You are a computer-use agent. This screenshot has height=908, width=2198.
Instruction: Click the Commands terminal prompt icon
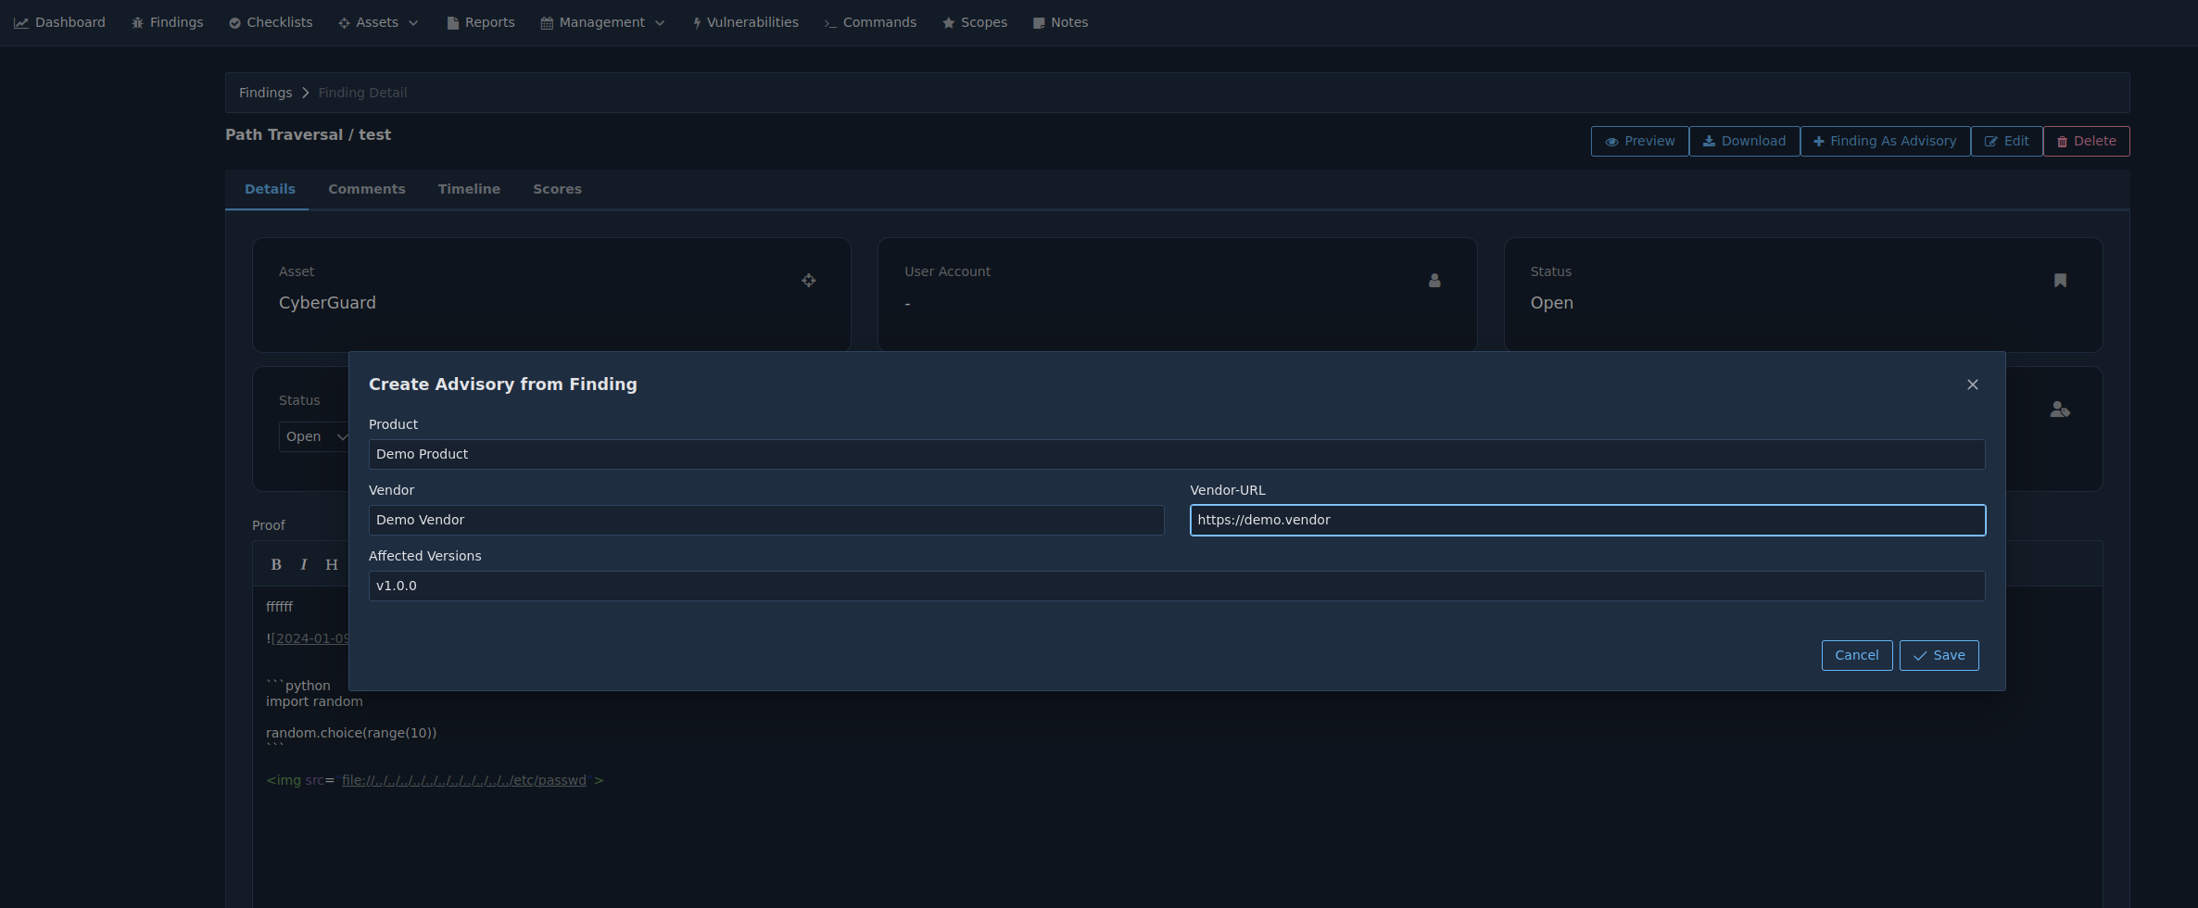pos(830,22)
